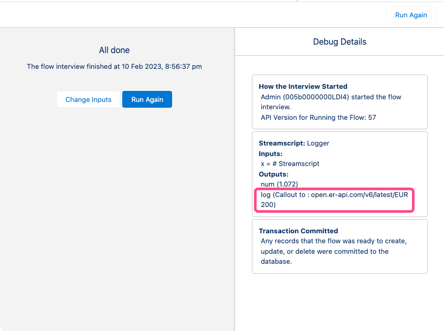Screen dimensions: 445x331
Task: Click Run Again in top header bar
Action: 410,15
